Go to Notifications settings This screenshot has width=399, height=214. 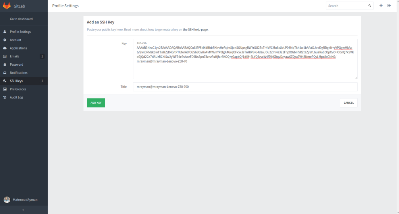[19, 73]
